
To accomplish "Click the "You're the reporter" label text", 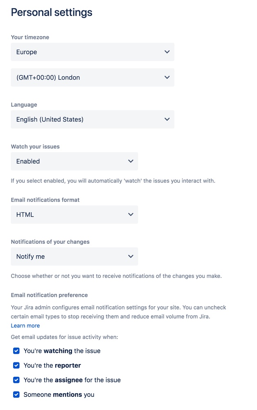I will point(52,365).
